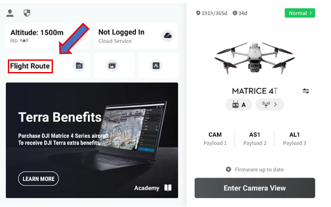Image resolution: width=331 pixels, height=207 pixels.
Task: Select AS1 Payload 2 tab
Action: (x=255, y=138)
